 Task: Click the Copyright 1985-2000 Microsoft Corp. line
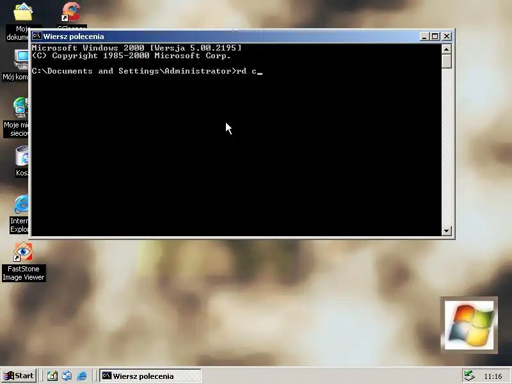pyautogui.click(x=131, y=56)
